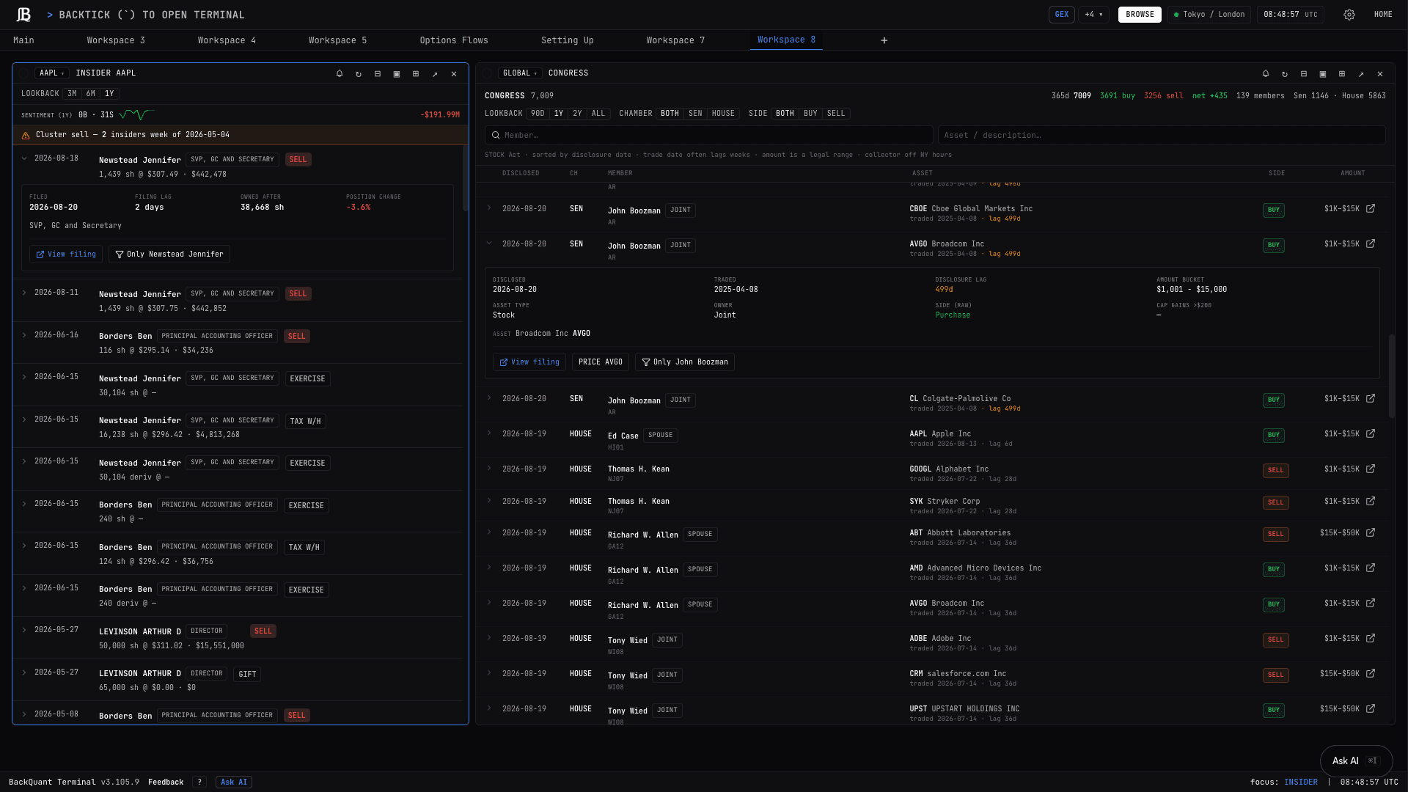Refresh the INSIDER AAPL panel
1408x792 pixels.
(359, 73)
